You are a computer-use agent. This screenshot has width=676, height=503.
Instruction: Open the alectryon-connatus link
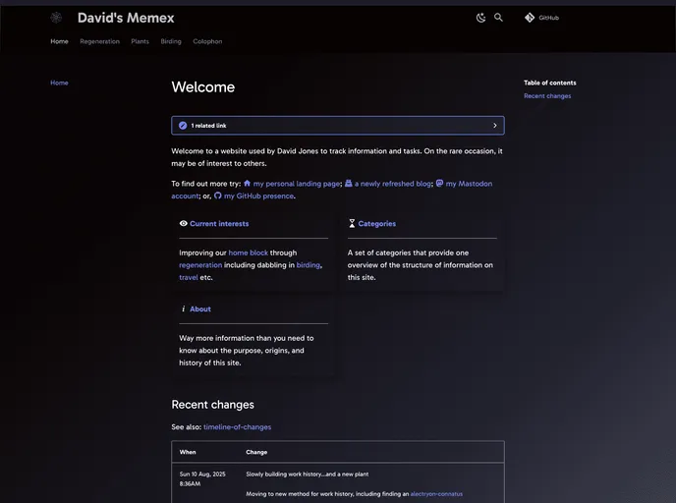tap(436, 494)
